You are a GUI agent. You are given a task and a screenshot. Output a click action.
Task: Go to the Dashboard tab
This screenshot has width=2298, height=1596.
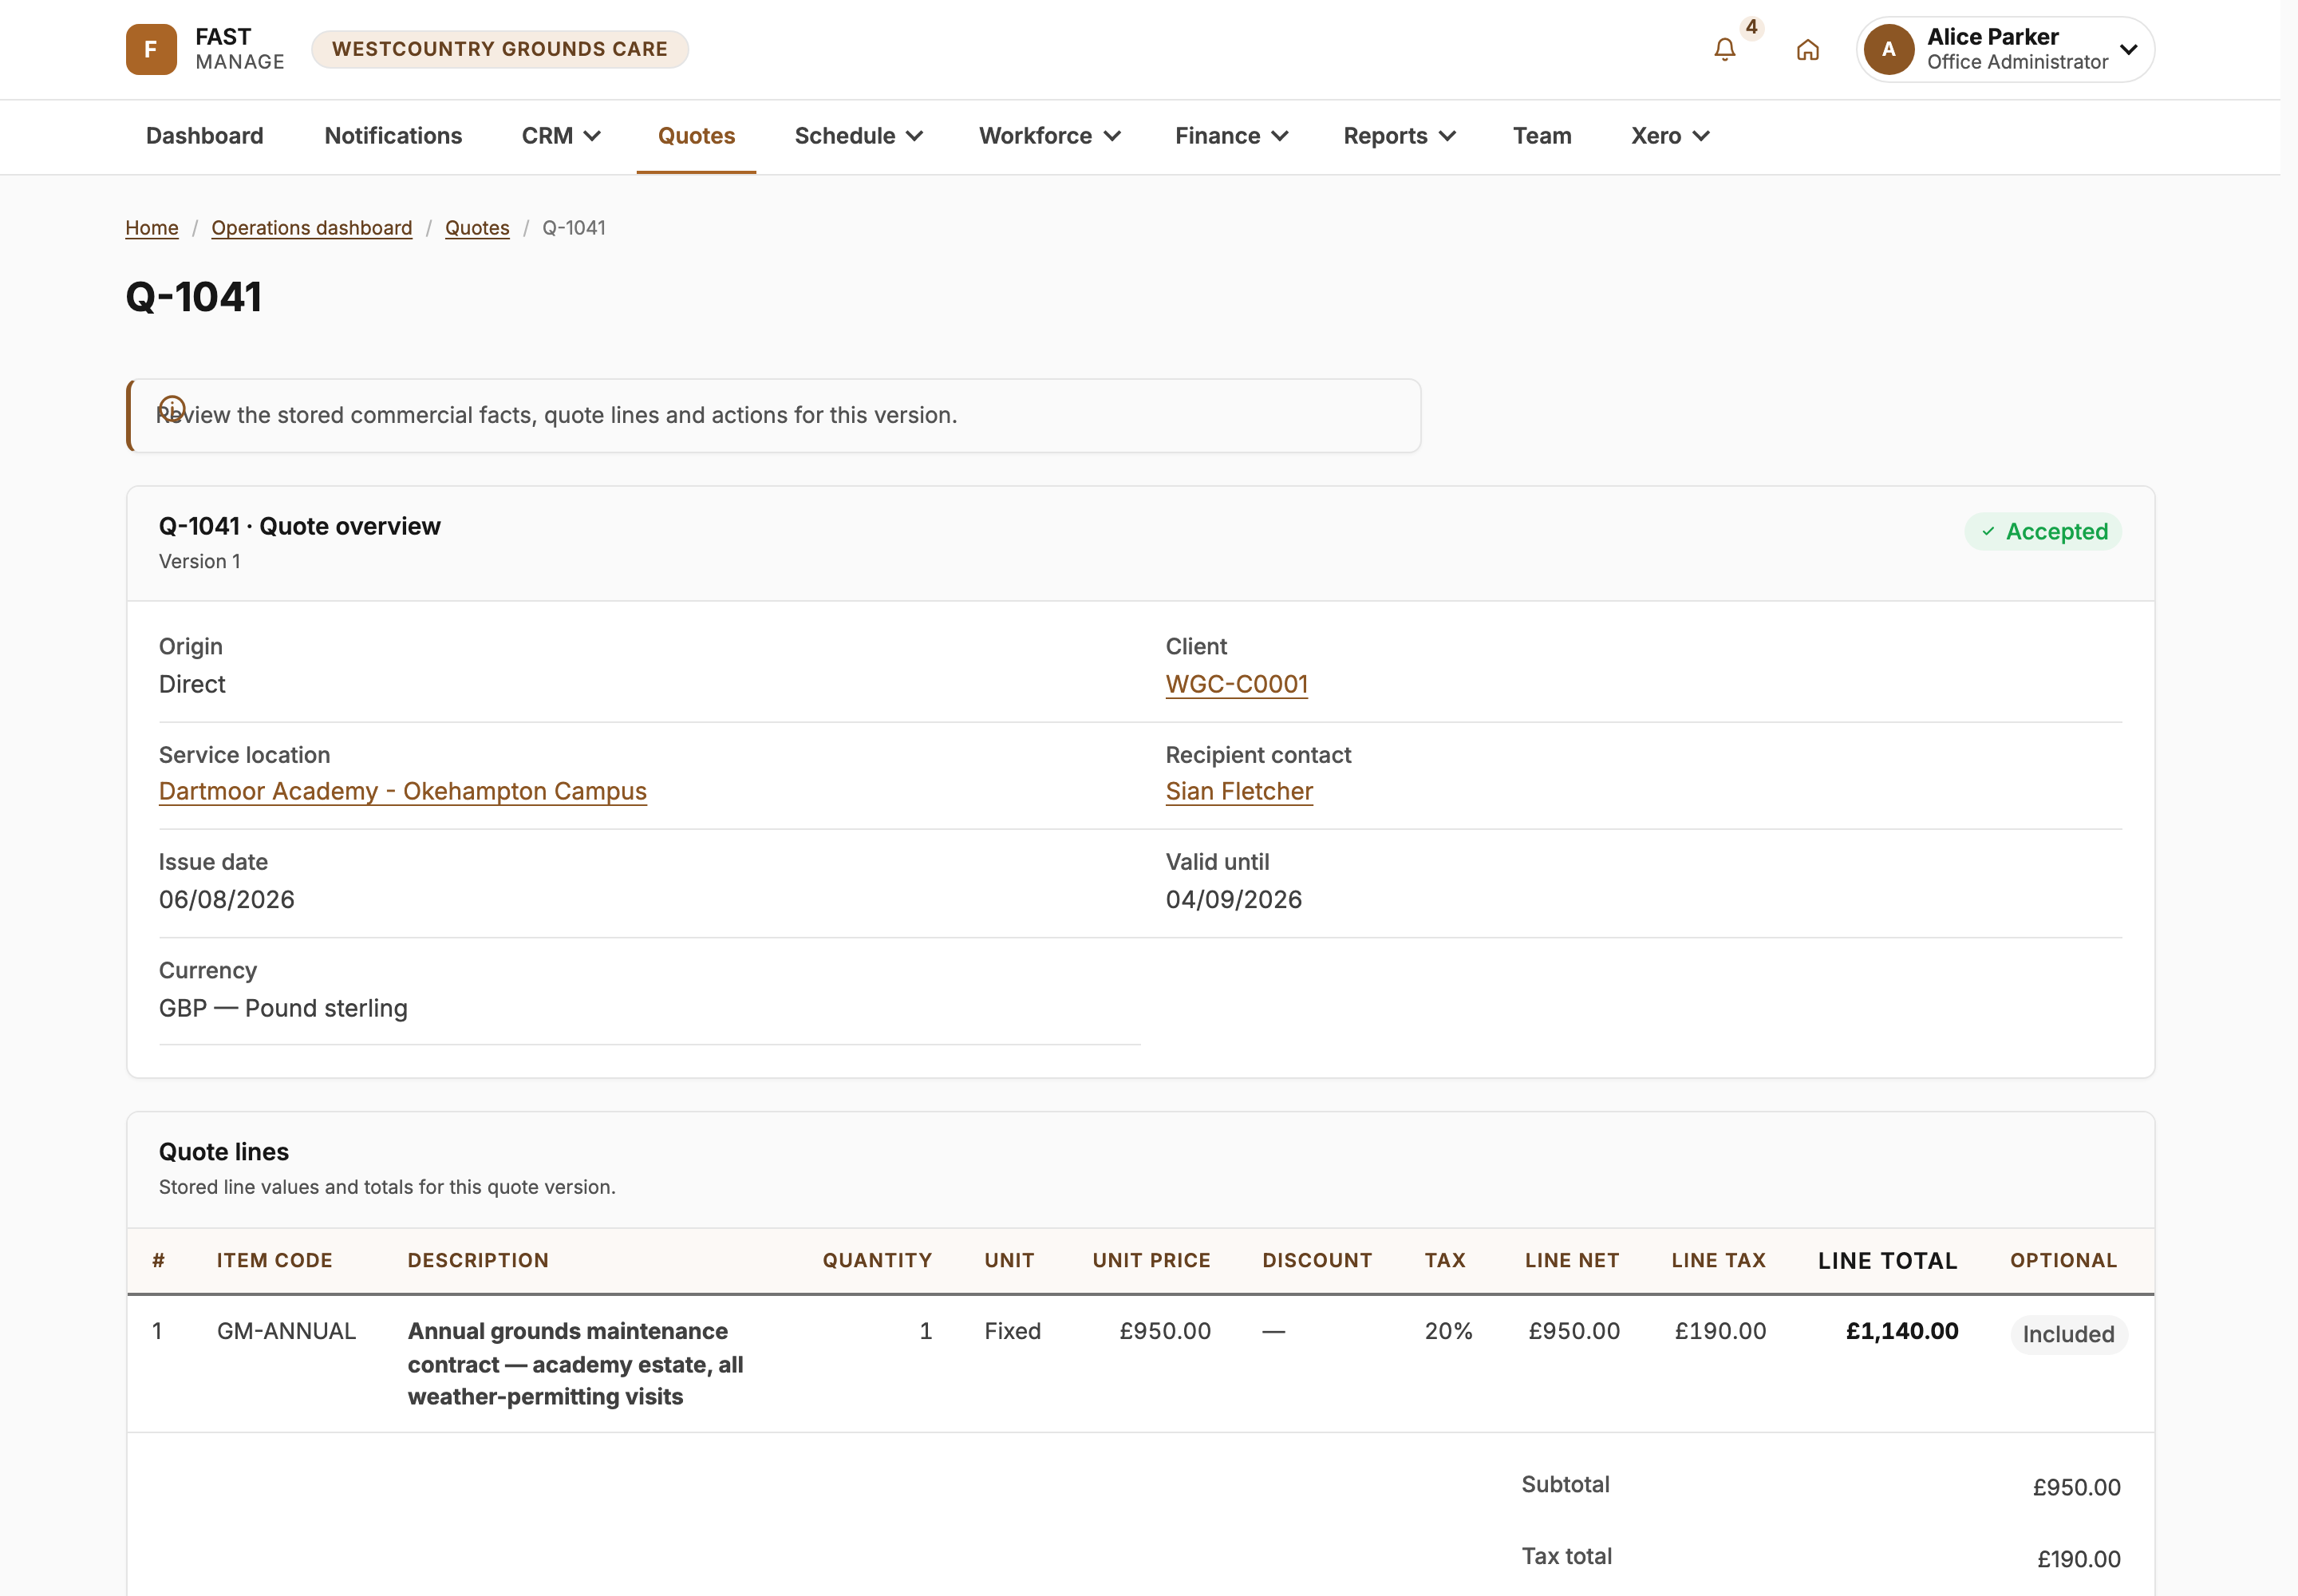coord(205,136)
